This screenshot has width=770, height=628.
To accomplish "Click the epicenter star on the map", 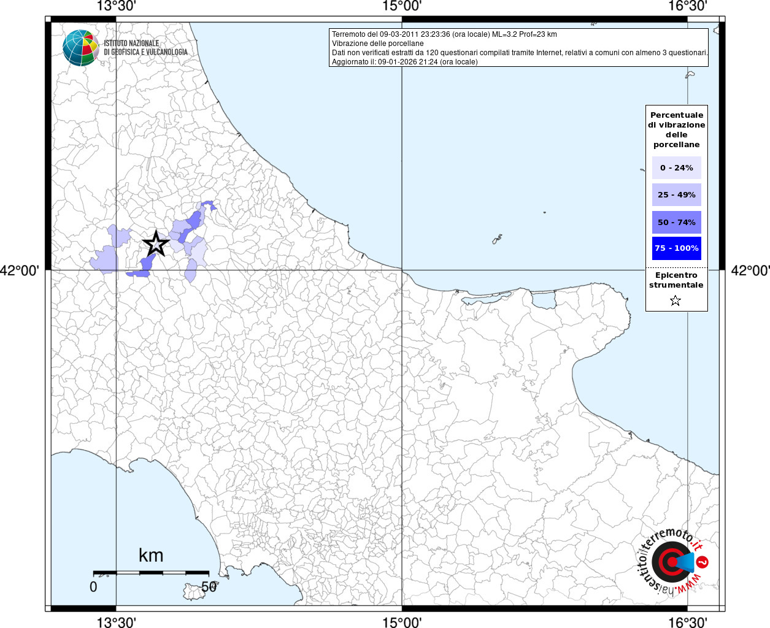I will tap(156, 244).
